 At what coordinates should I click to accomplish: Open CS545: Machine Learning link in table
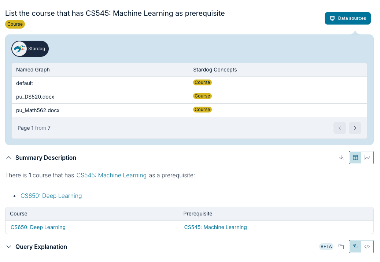215,227
